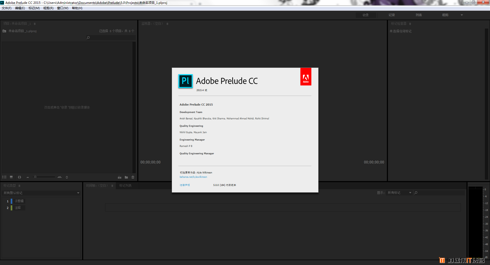Click the create rough cut icon

(x=119, y=177)
